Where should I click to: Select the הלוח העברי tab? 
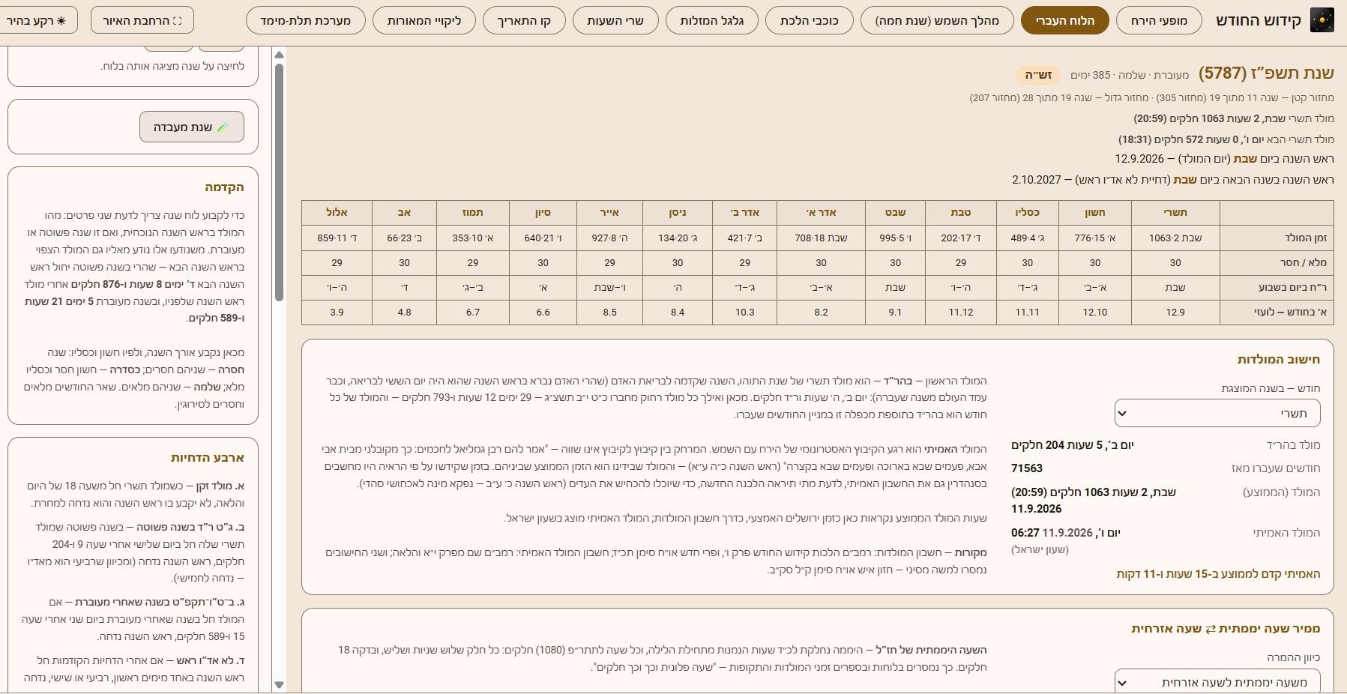(1065, 21)
